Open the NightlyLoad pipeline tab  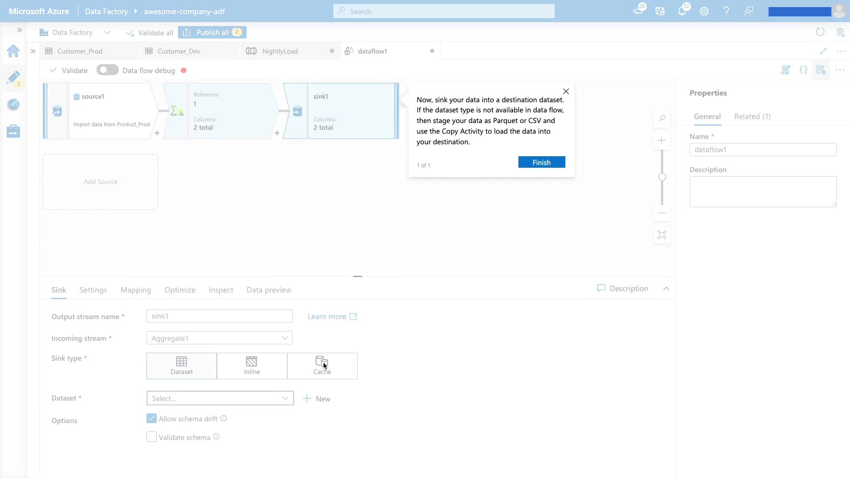tap(280, 51)
